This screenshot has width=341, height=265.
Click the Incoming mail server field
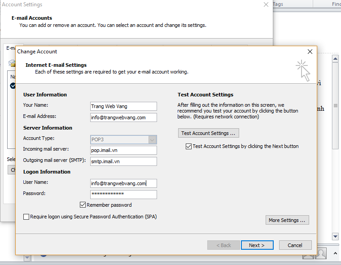[x=123, y=150]
